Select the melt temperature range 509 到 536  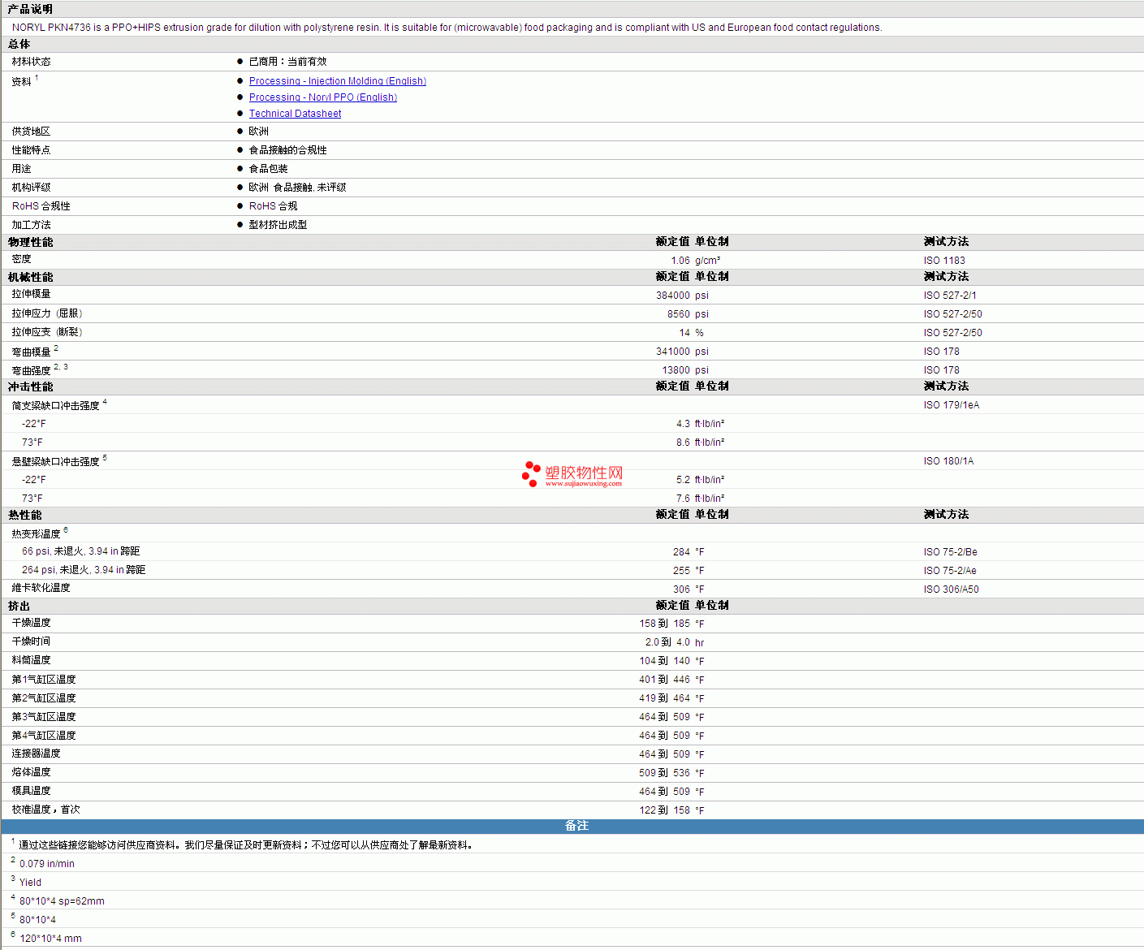[x=664, y=773]
